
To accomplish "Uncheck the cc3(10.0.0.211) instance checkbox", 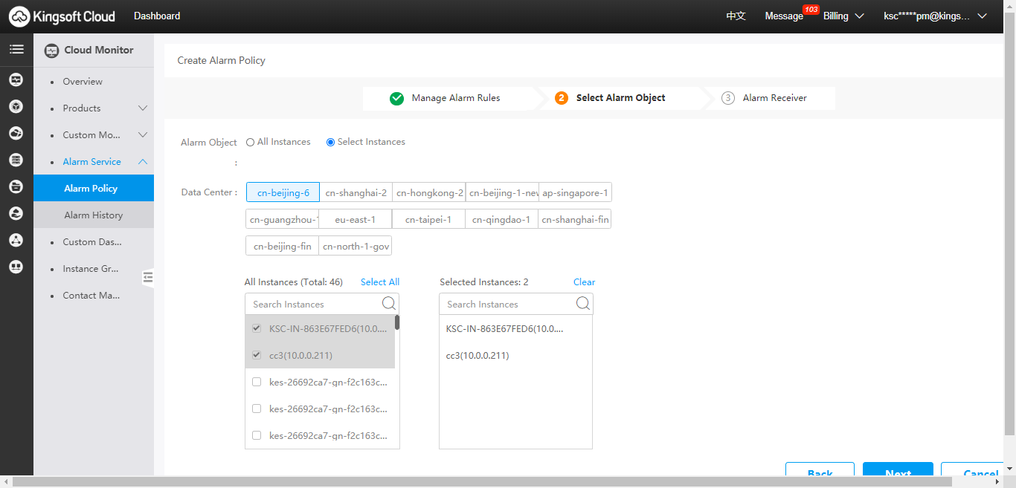I will pyautogui.click(x=257, y=355).
